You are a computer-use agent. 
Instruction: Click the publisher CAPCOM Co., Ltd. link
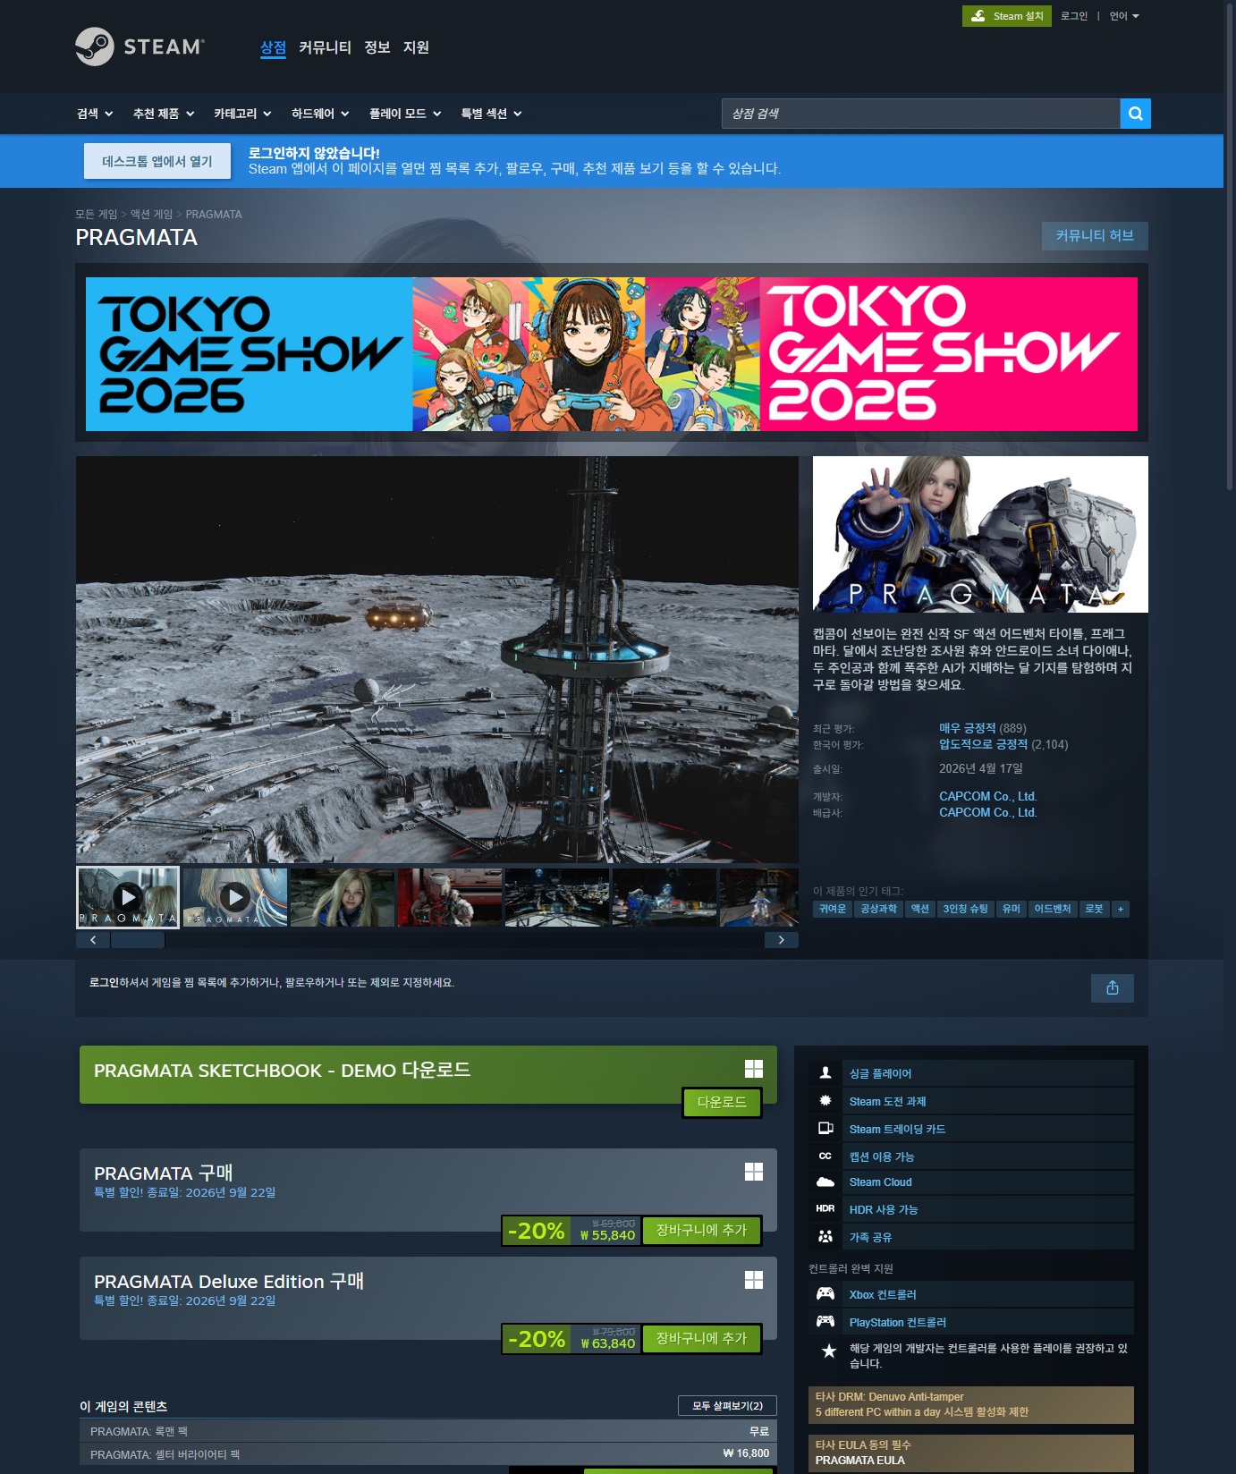987,812
